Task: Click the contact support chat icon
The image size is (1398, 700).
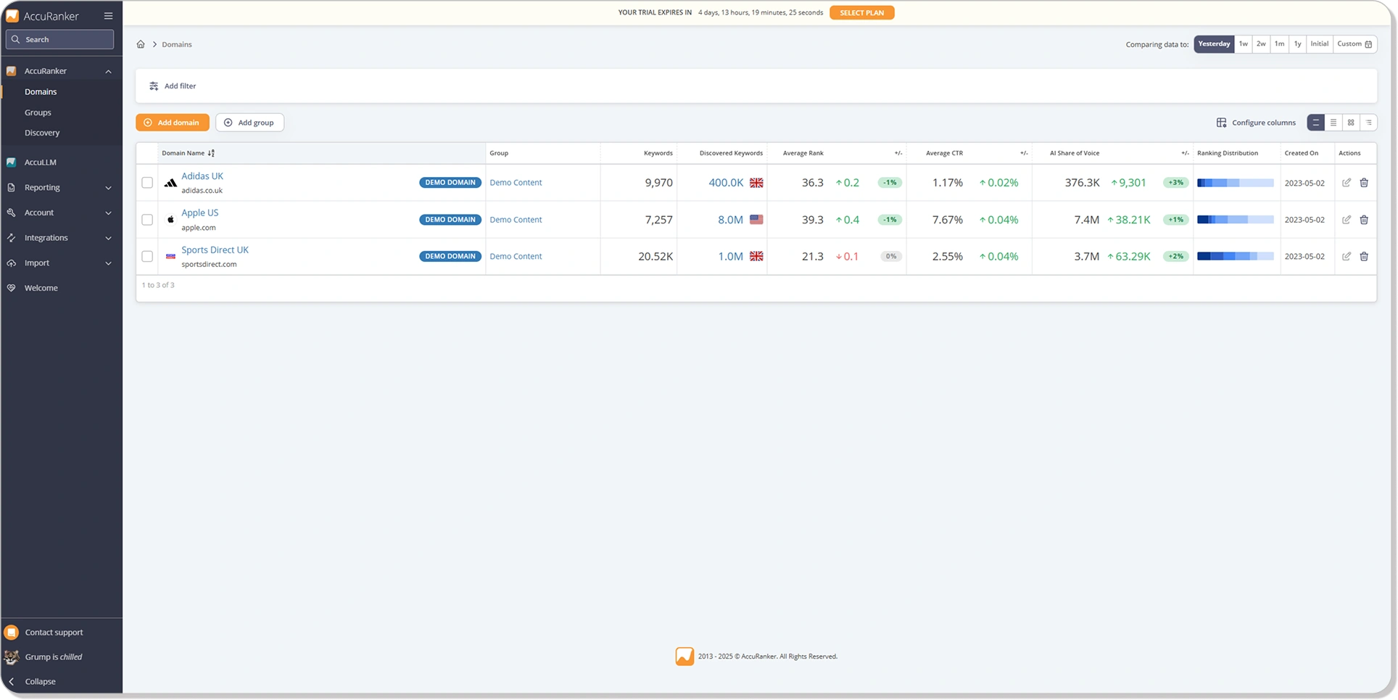Action: 12,632
